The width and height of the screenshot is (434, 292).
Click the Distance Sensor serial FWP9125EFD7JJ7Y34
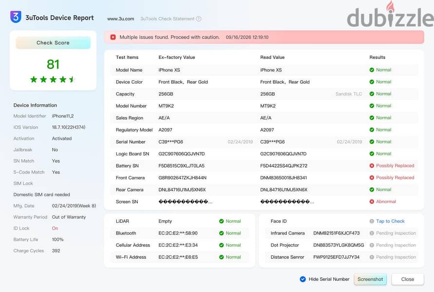point(336,257)
